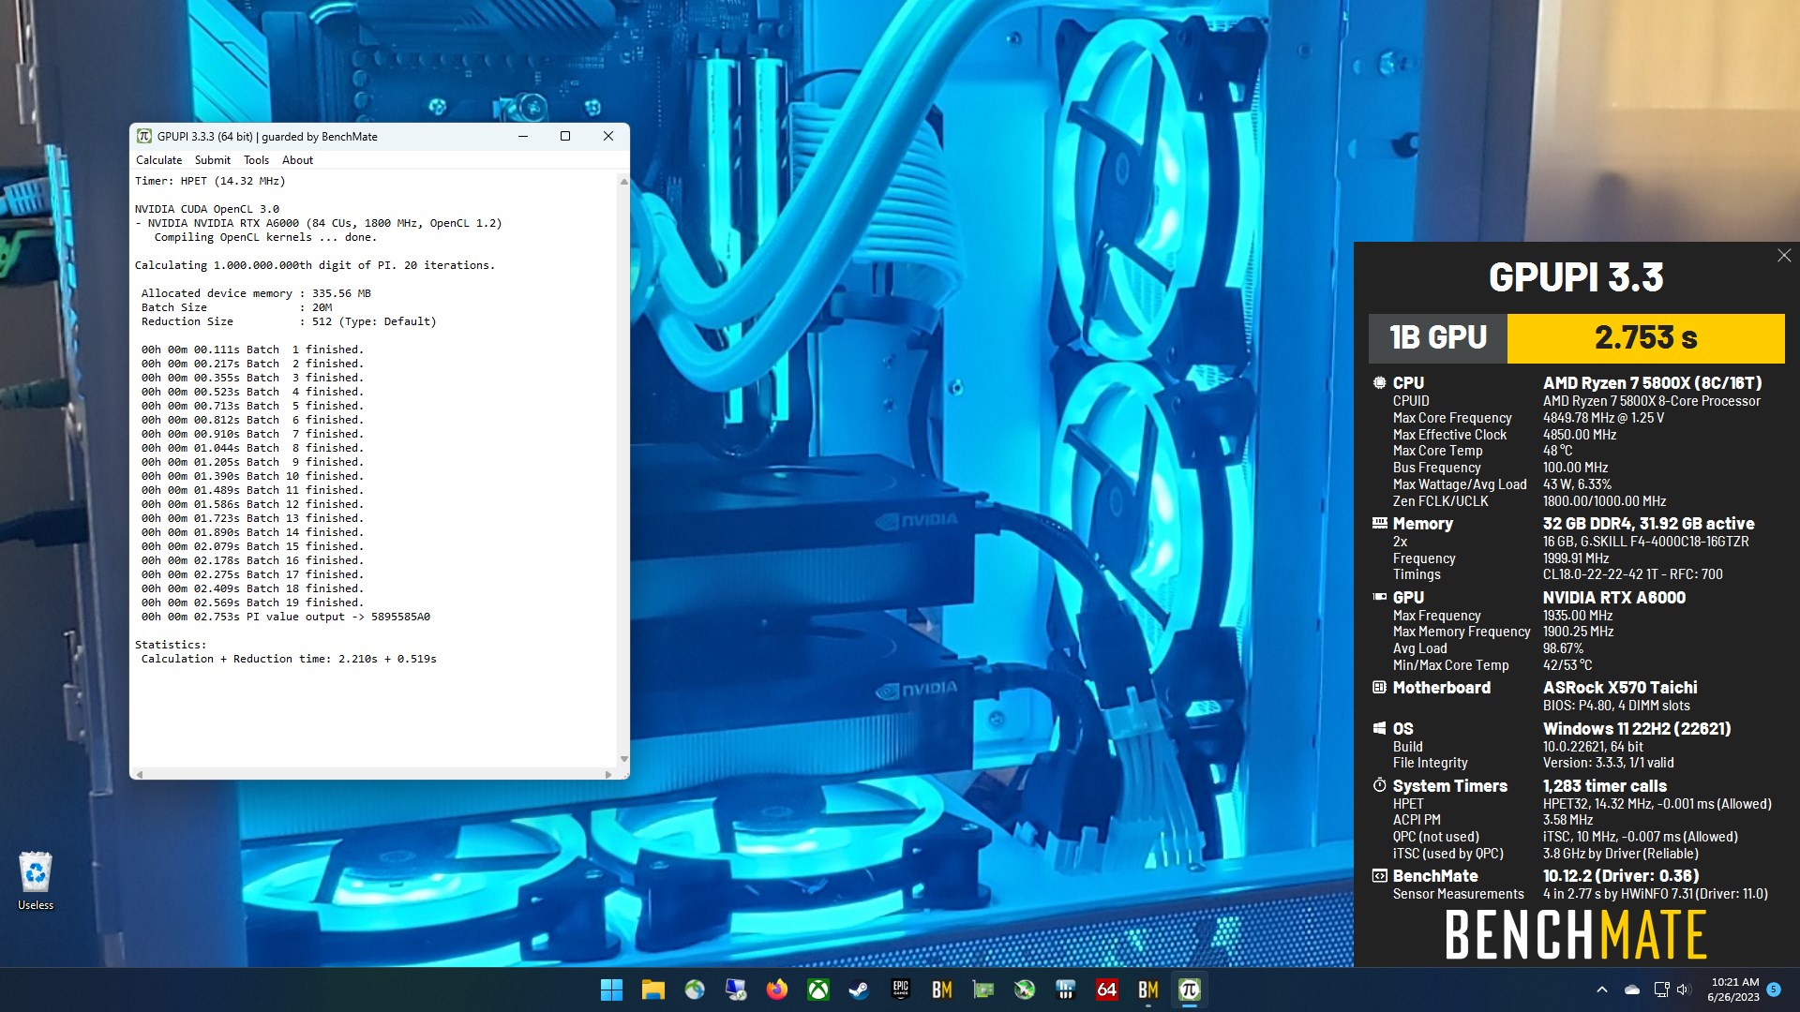Click the 2.753 s score in BenchMate panel

[x=1645, y=337]
